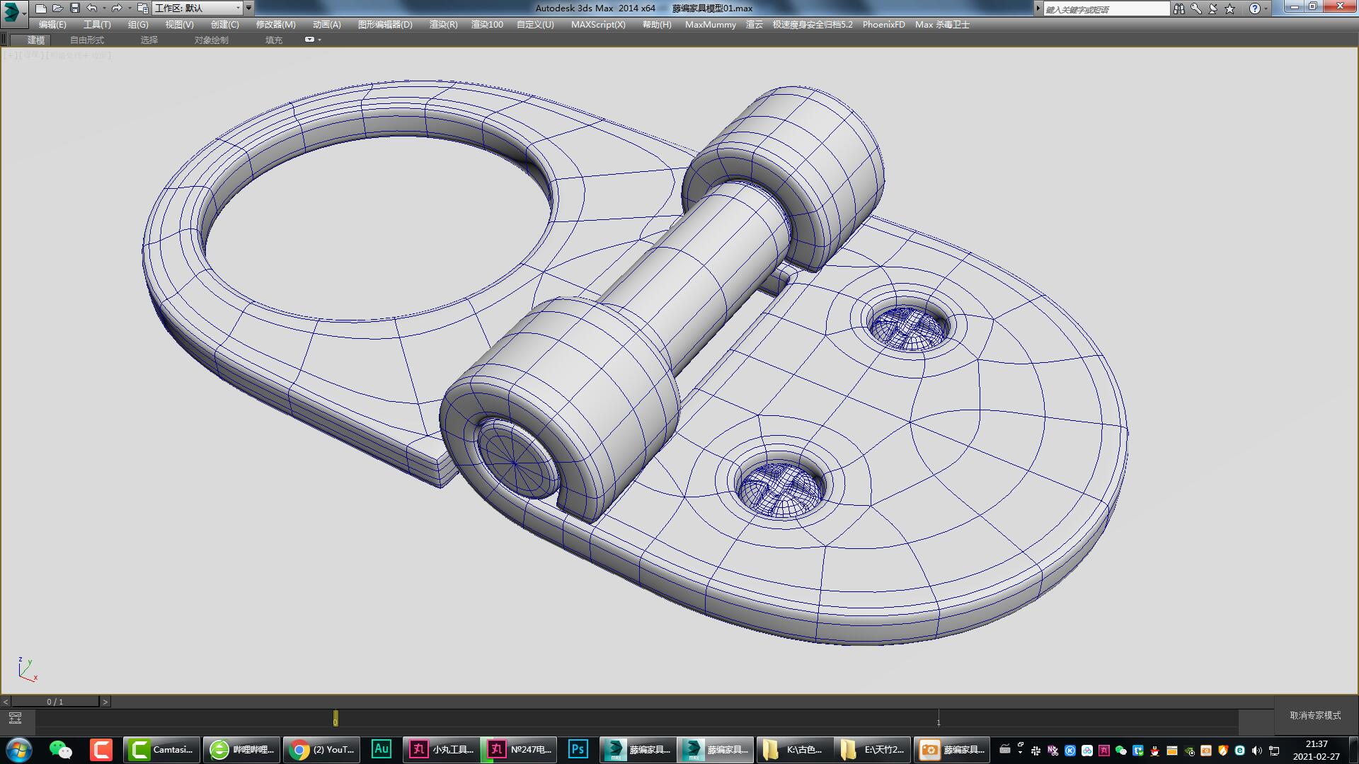Open the 工作区: 默认 workspace dropdown
Viewport: 1359px width, 764px height.
(198, 8)
